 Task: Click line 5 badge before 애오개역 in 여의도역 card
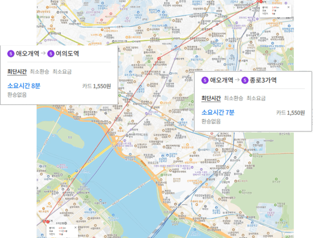(11, 54)
